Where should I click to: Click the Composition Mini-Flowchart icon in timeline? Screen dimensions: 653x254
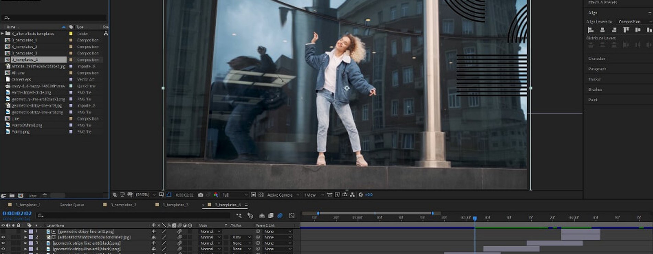coord(239,216)
